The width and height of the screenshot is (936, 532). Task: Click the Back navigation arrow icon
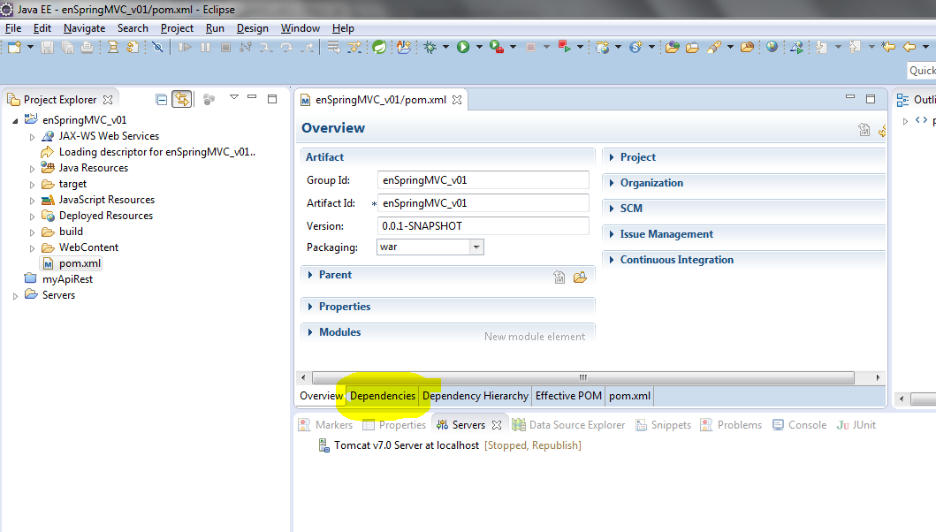pos(909,47)
